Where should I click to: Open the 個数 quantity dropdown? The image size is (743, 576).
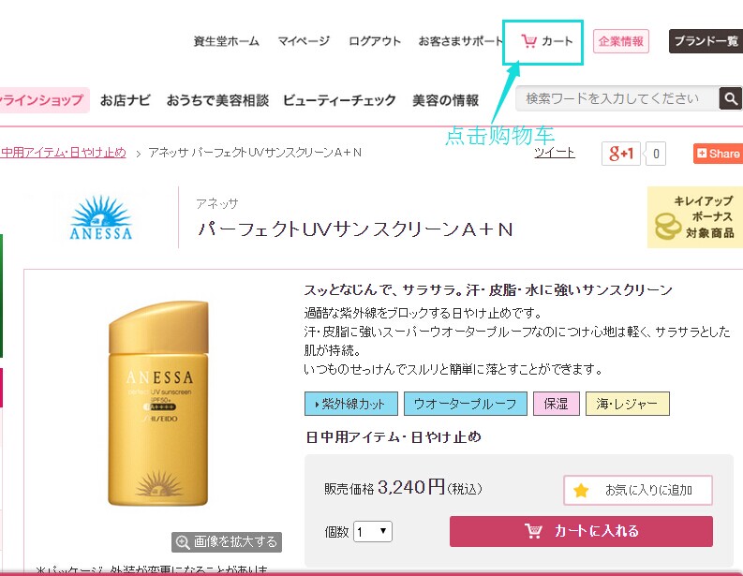373,531
